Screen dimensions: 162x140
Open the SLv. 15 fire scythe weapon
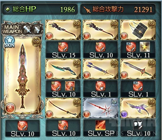click(63, 30)
